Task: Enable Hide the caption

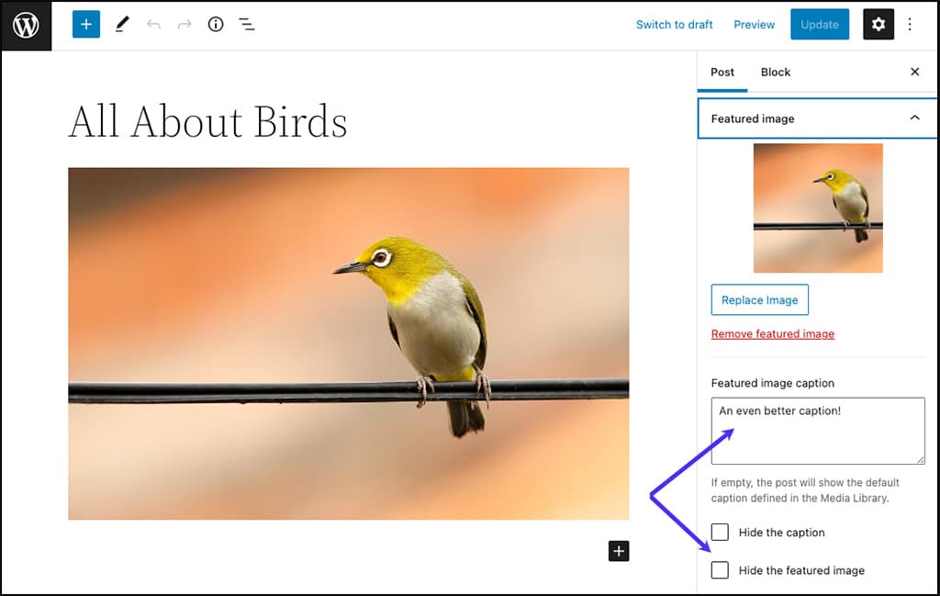Action: (x=720, y=532)
